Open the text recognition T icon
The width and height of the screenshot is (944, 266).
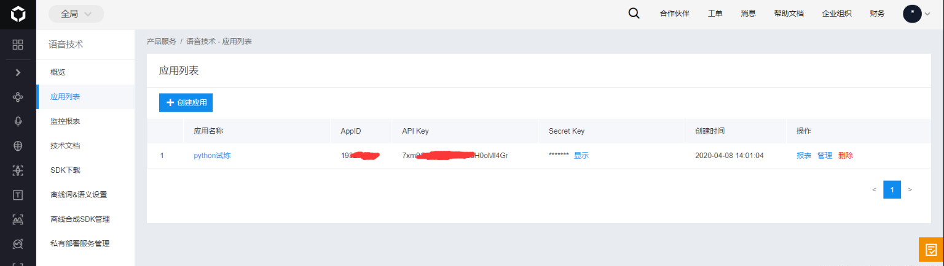18,195
